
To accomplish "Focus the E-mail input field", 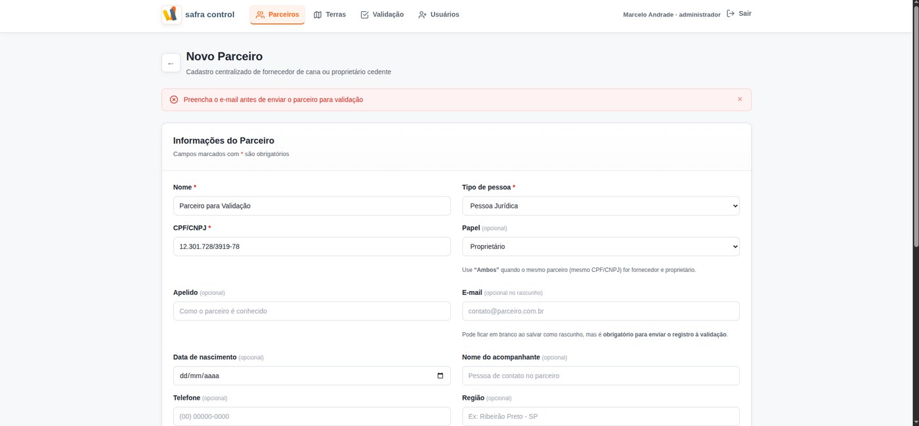I will tap(601, 311).
